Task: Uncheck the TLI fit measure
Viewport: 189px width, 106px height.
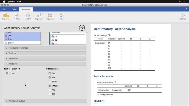Action: click(50, 77)
